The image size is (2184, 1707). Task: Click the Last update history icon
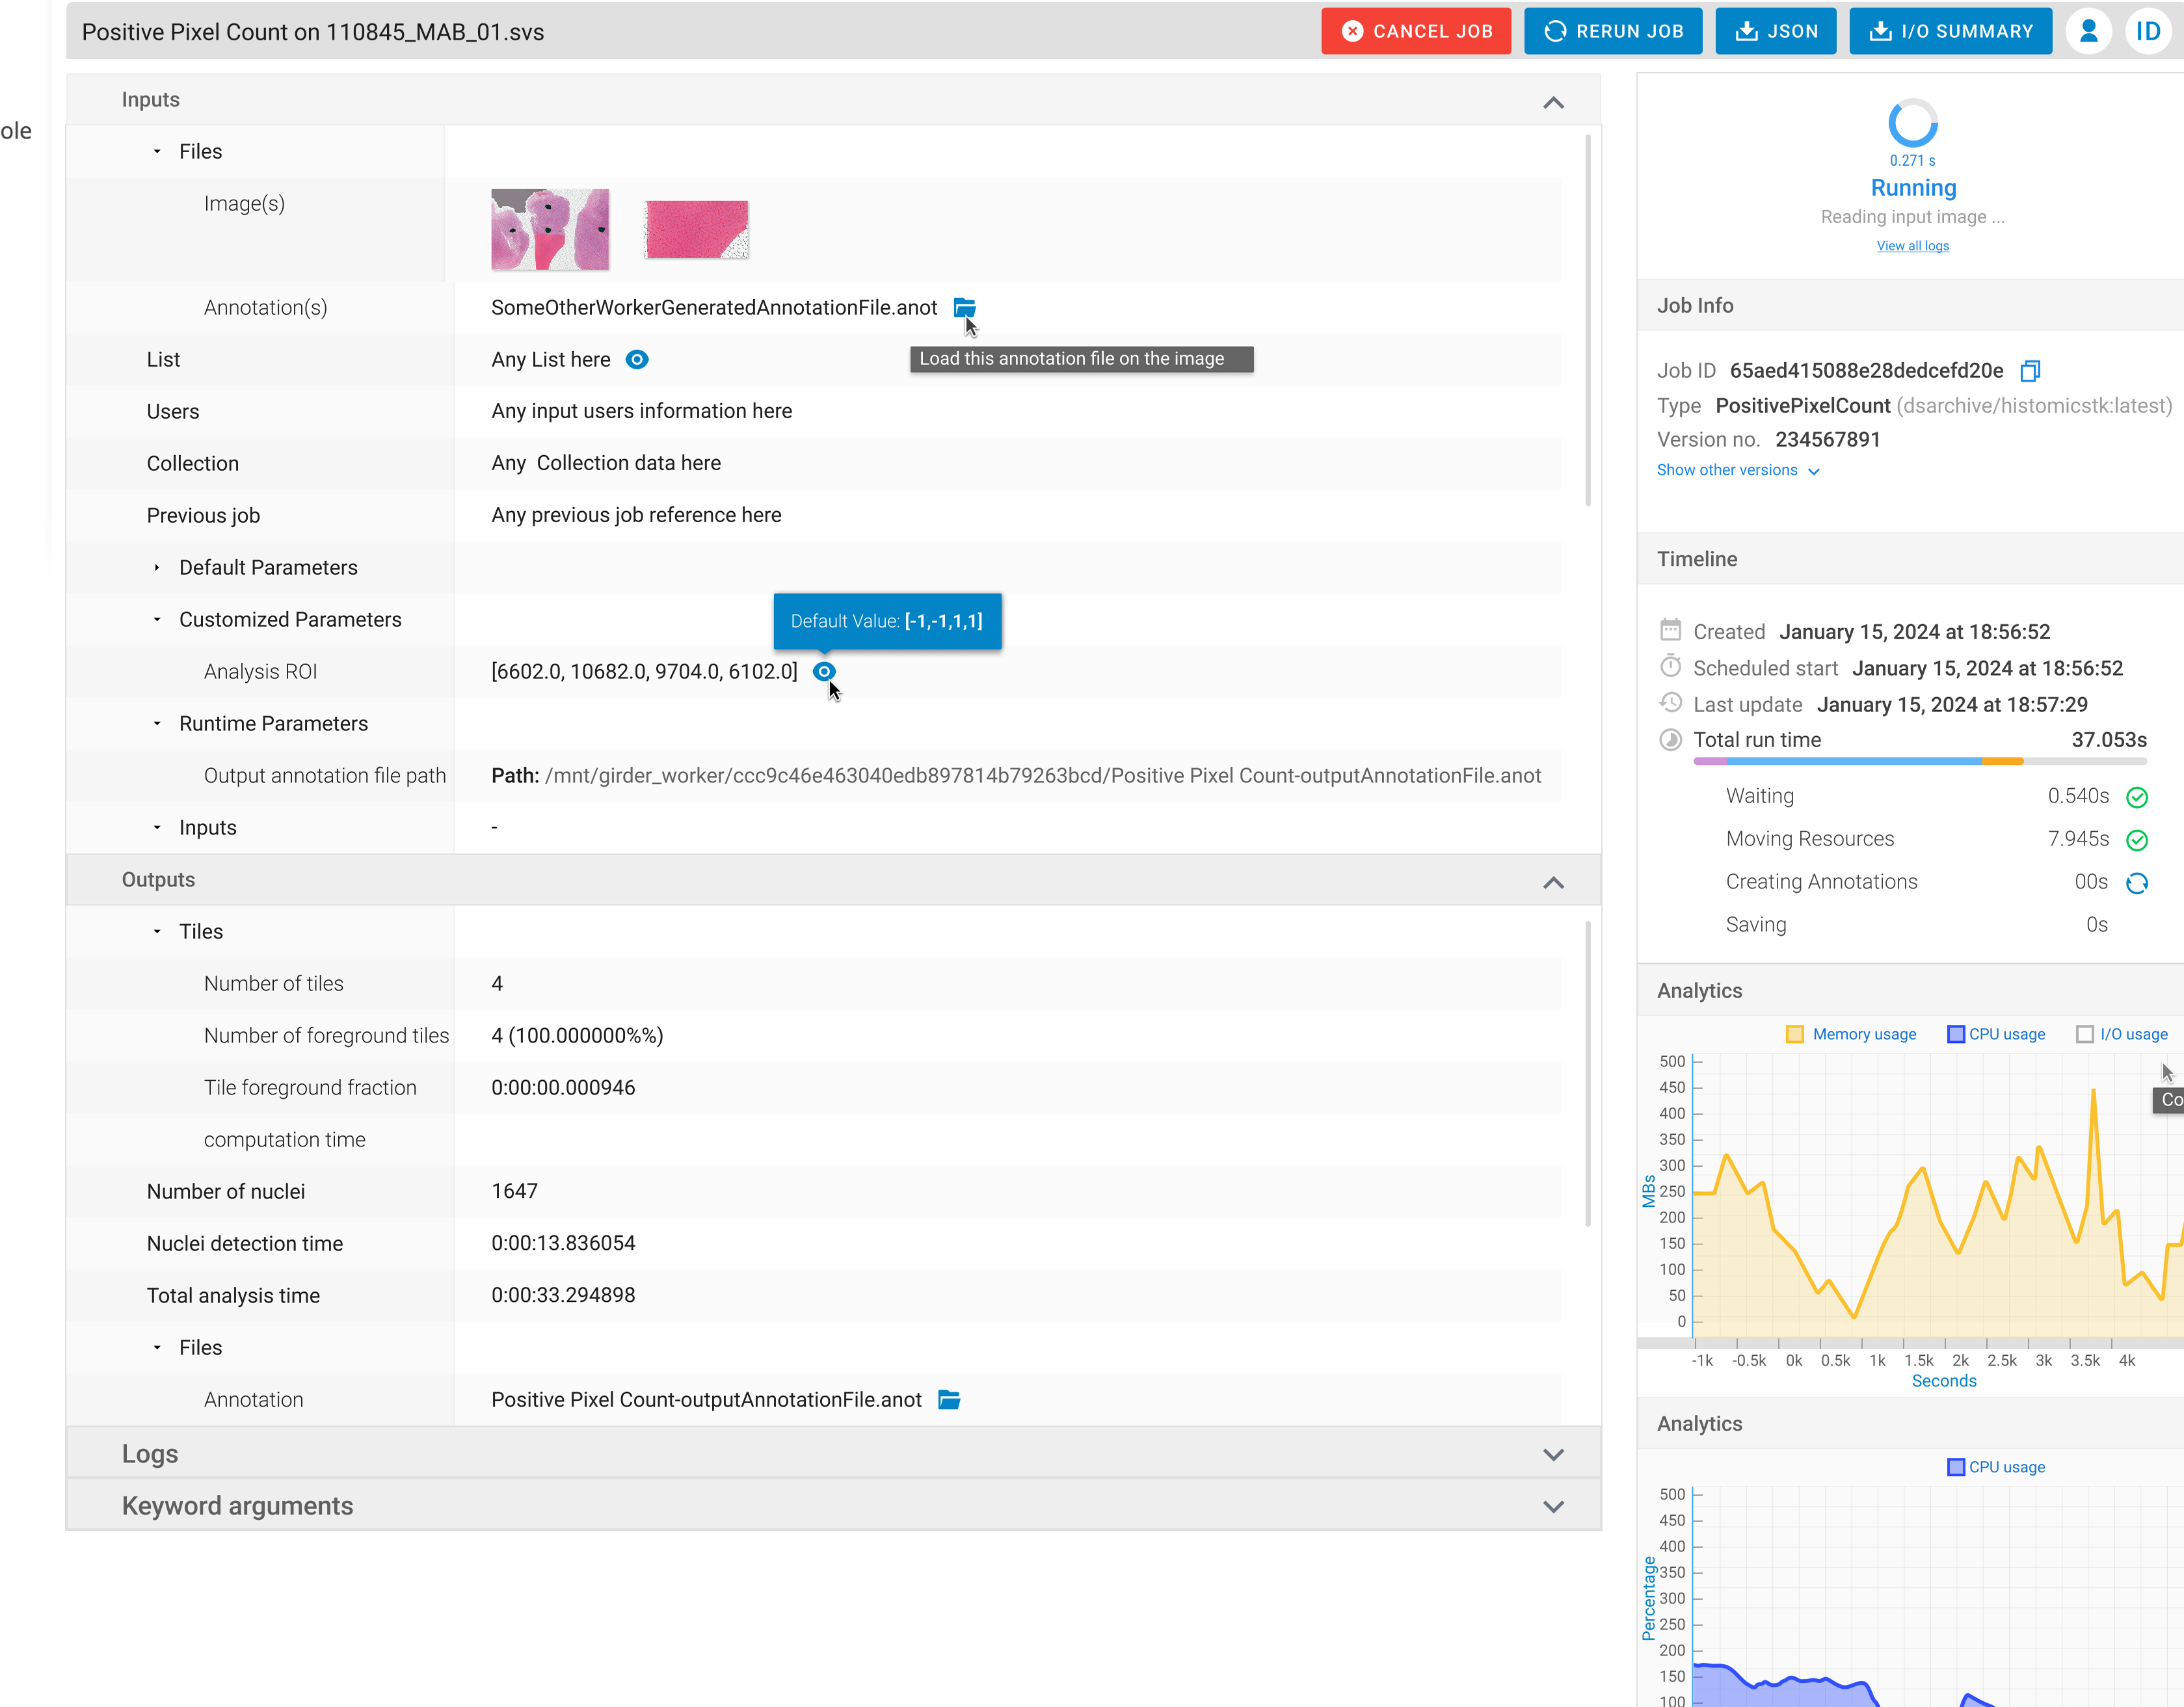[x=1670, y=703]
